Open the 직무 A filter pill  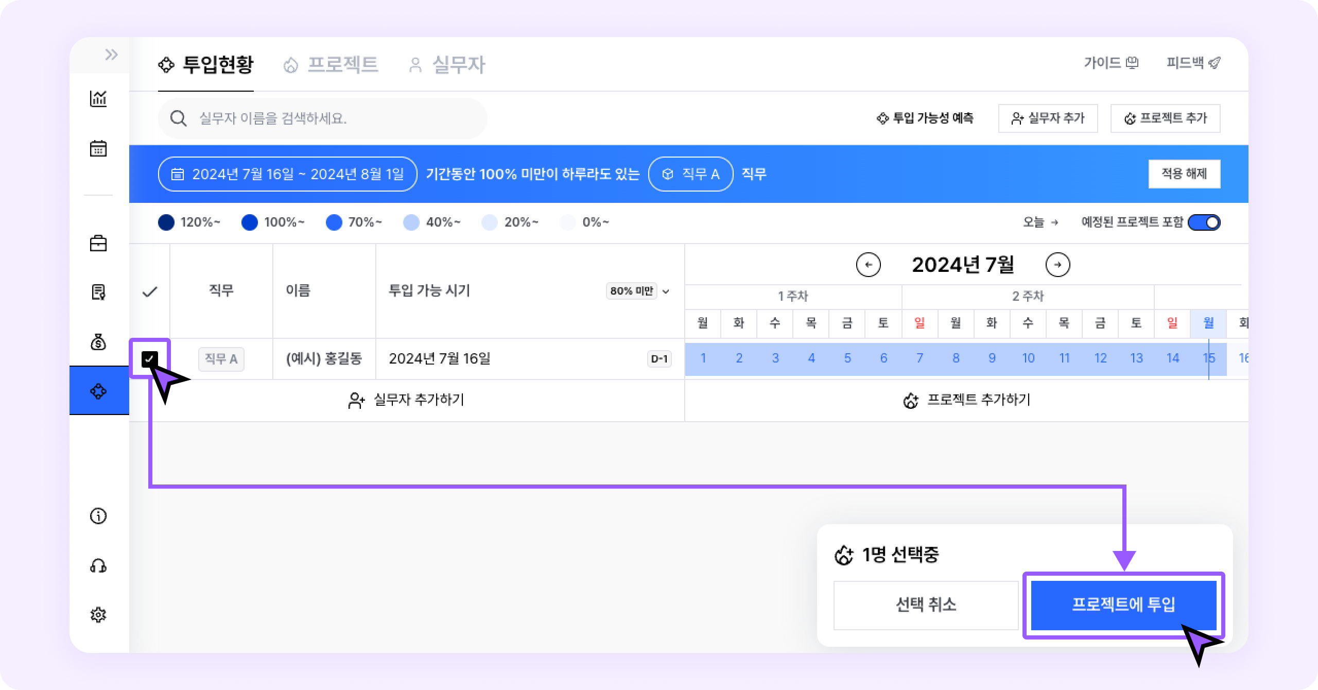pos(690,174)
